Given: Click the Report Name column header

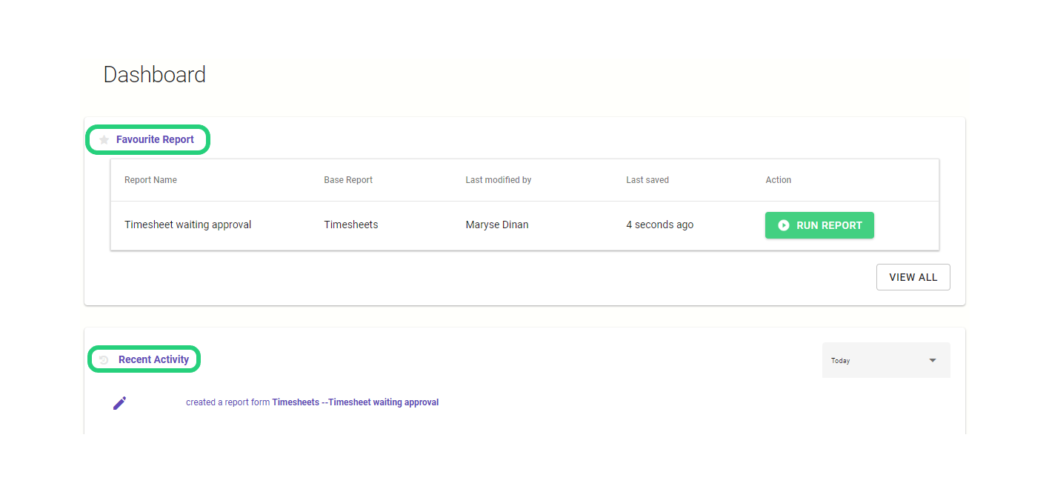Looking at the screenshot, I should click(150, 180).
